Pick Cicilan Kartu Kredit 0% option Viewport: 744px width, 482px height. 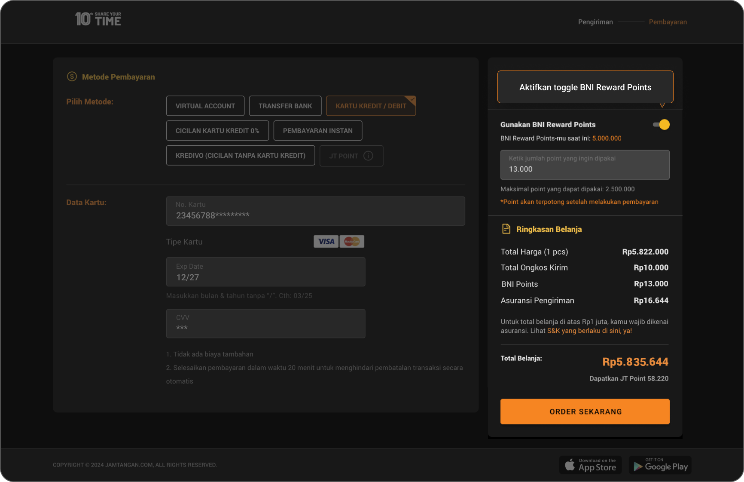point(217,131)
